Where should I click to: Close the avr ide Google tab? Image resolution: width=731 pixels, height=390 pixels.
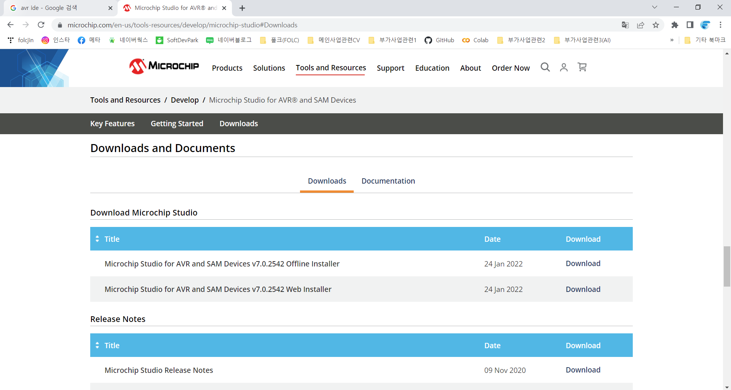[110, 8]
